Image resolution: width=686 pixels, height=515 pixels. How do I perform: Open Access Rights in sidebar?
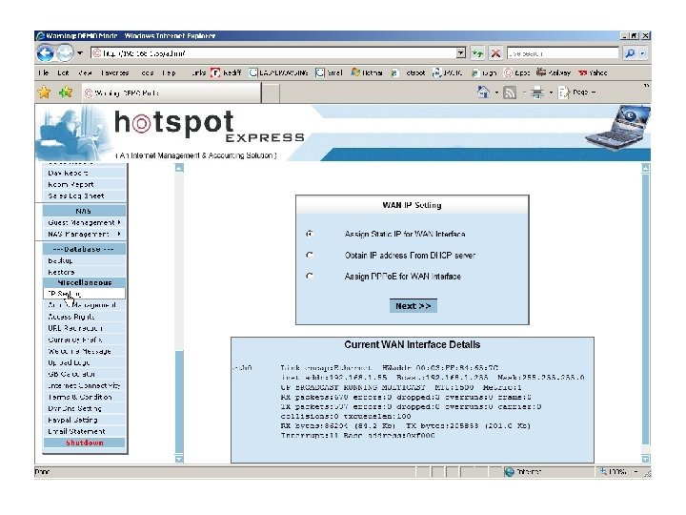(85, 317)
